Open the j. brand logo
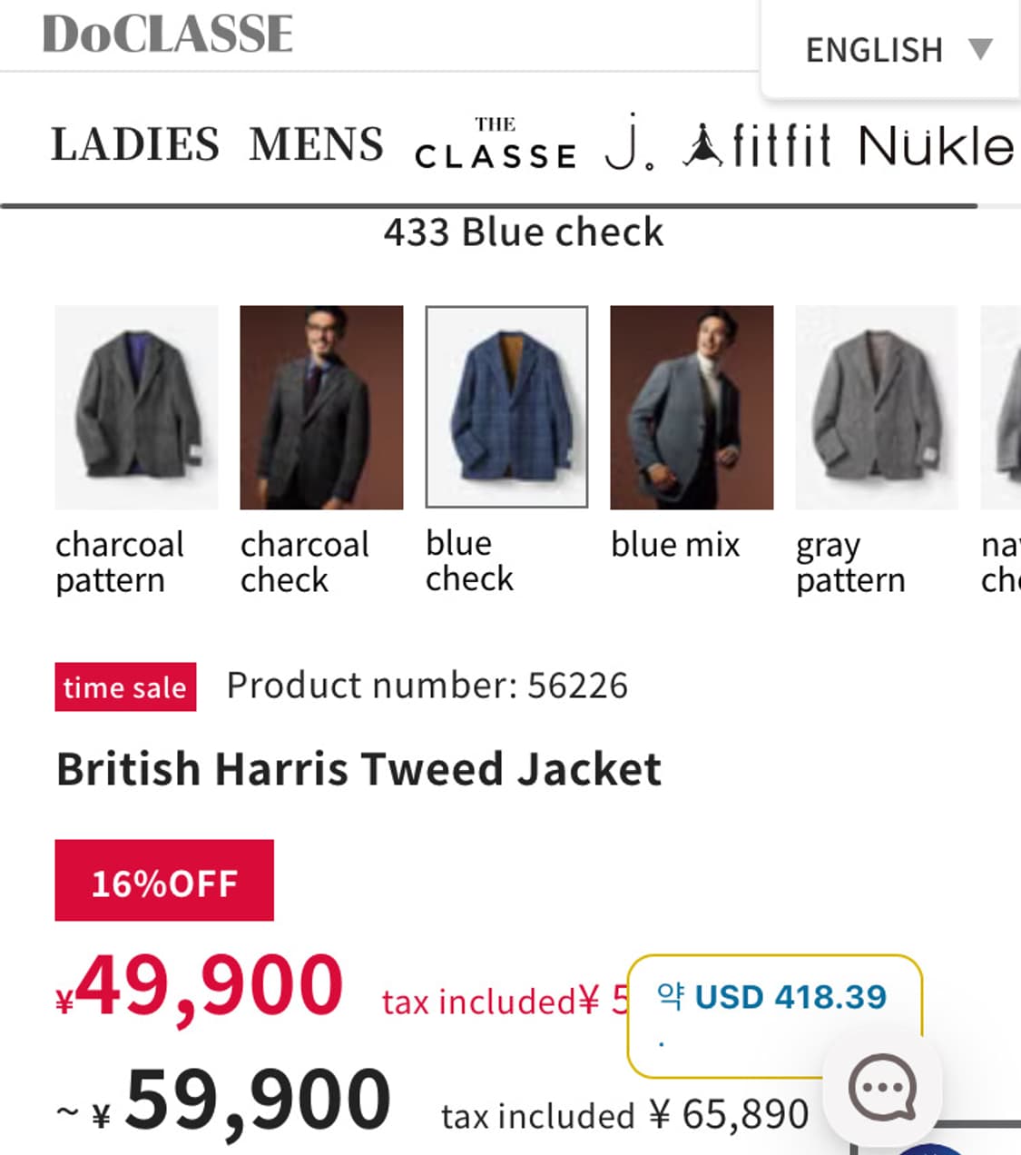 [x=629, y=144]
